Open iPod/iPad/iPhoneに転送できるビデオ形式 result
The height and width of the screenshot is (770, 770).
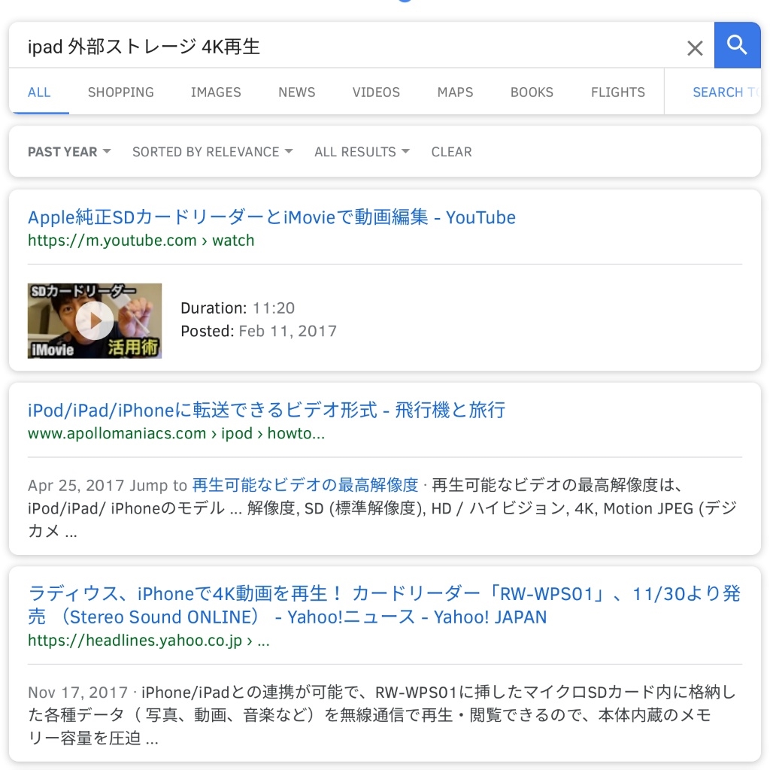pyautogui.click(x=266, y=410)
